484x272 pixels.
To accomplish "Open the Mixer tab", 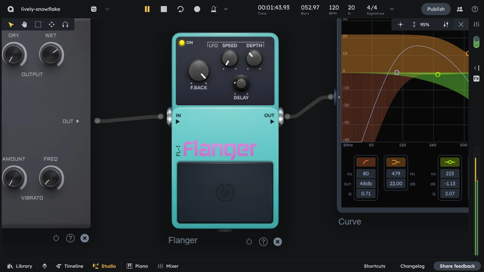I will point(168,266).
